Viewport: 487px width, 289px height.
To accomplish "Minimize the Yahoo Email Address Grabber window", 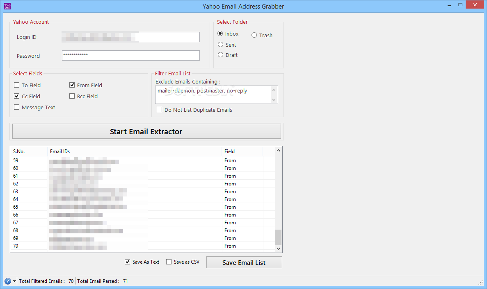I will [x=449, y=5].
